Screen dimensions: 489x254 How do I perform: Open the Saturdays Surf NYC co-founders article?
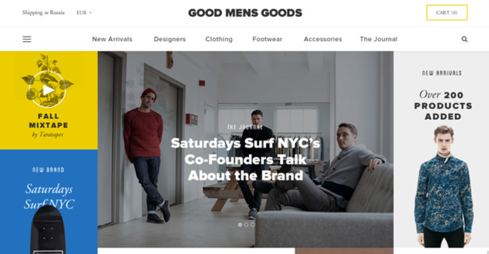[x=245, y=159]
